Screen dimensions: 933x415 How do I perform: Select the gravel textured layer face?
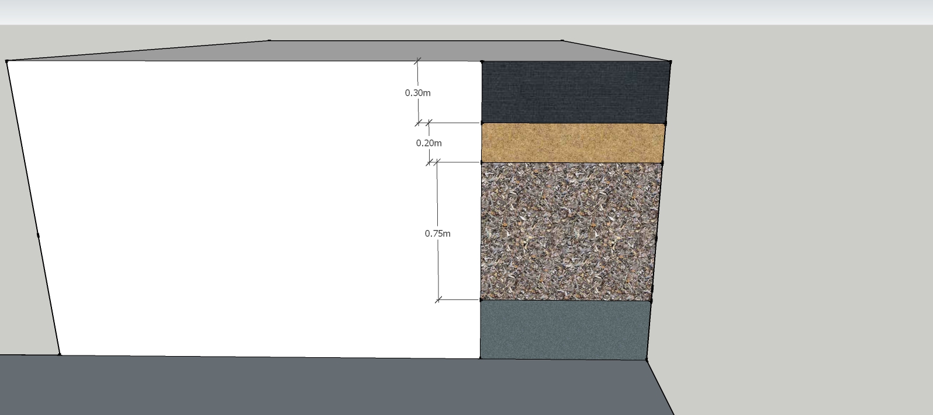(x=569, y=231)
